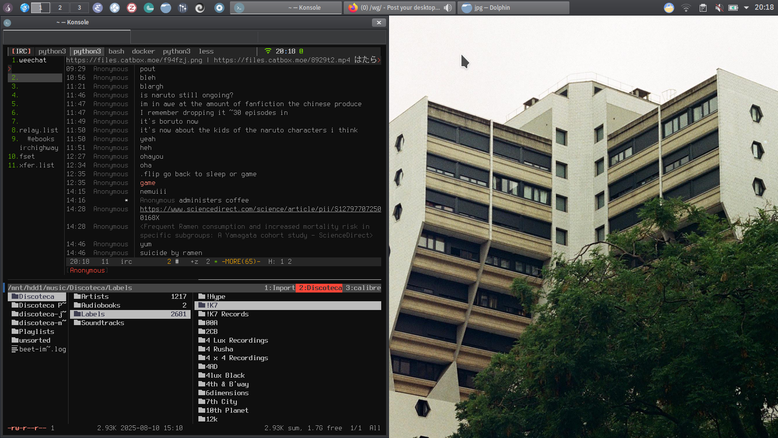Expand the hidden system tray arrow
The image size is (778, 438).
pos(746,7)
